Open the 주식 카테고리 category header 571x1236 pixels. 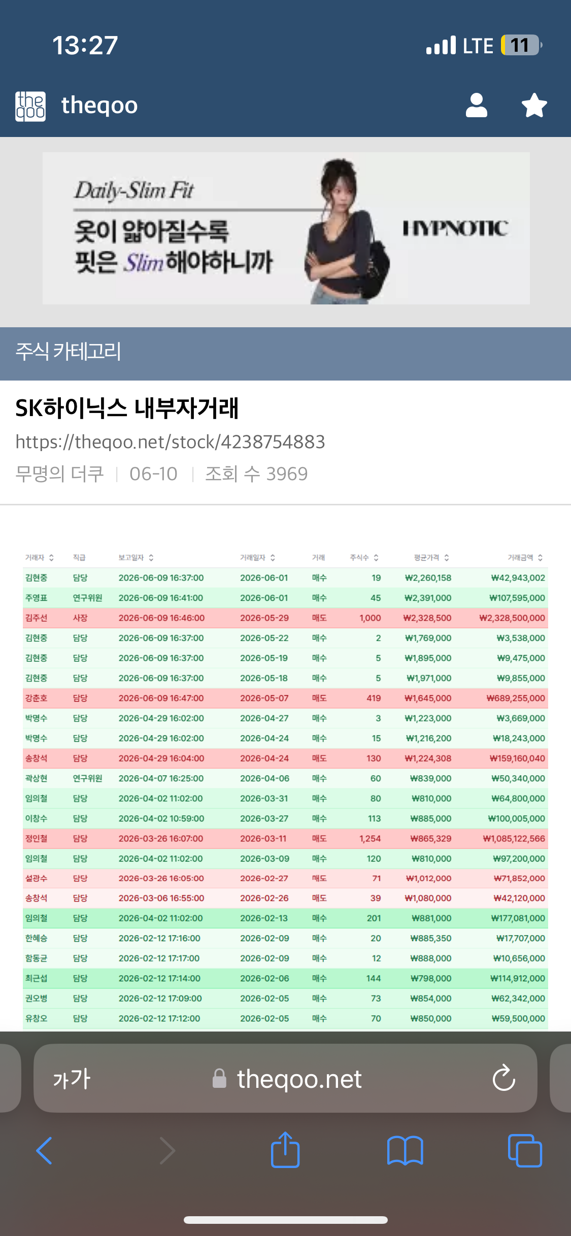click(285, 353)
